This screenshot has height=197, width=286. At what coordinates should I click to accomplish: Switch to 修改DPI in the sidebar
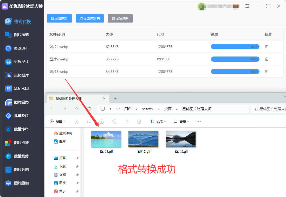[x=16, y=48]
